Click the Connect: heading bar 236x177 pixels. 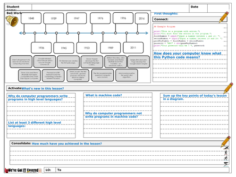(x=190, y=19)
